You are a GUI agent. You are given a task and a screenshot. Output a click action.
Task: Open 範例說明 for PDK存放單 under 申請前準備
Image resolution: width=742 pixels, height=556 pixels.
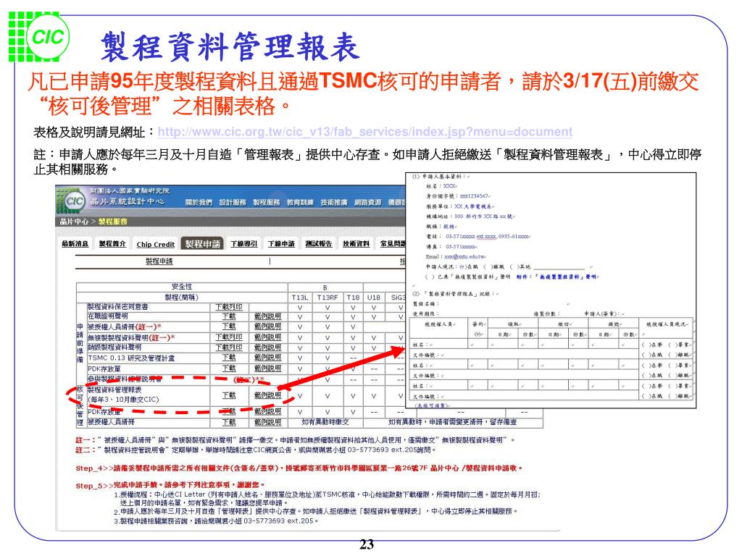267,368
